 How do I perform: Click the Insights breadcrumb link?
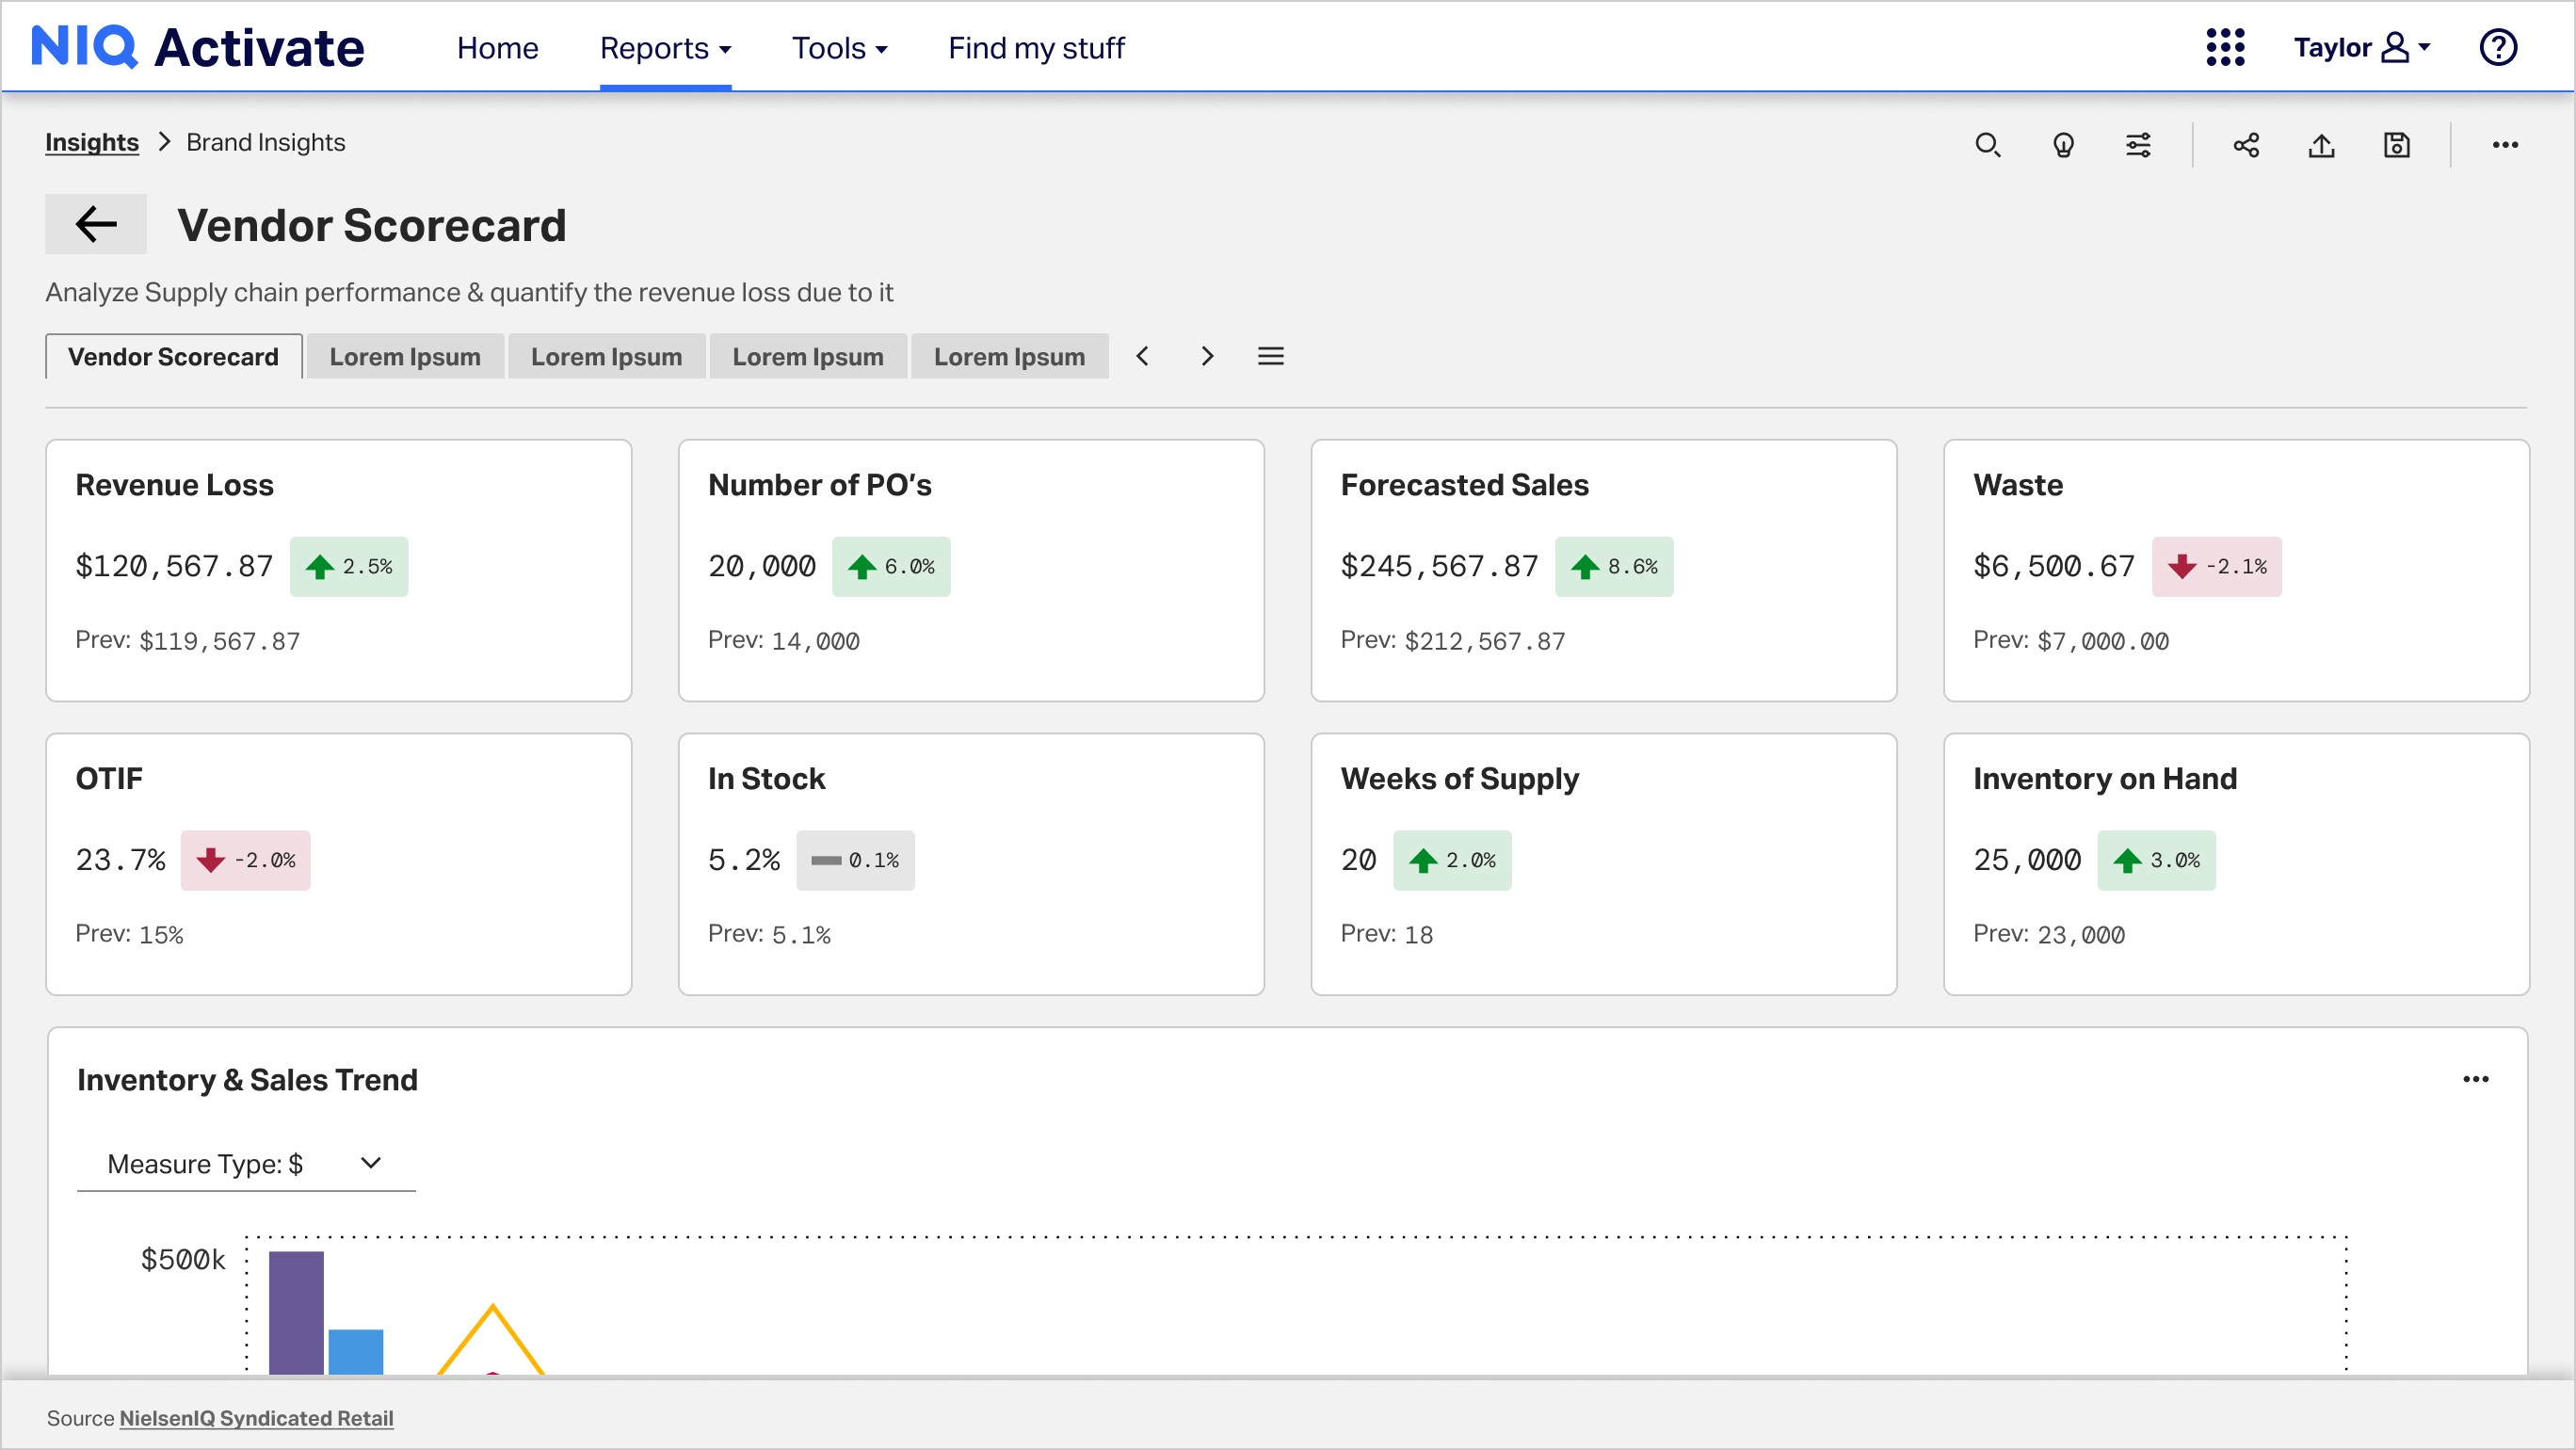[92, 143]
